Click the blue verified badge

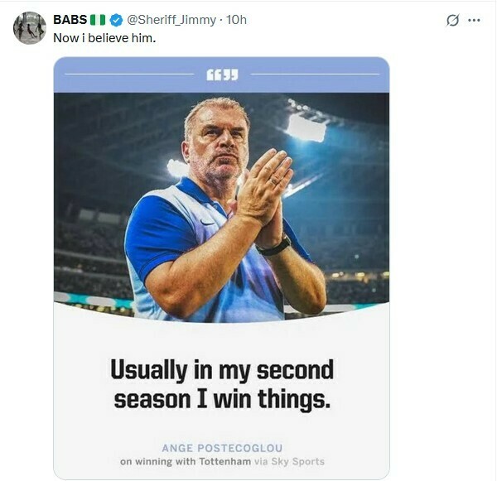[x=117, y=19]
